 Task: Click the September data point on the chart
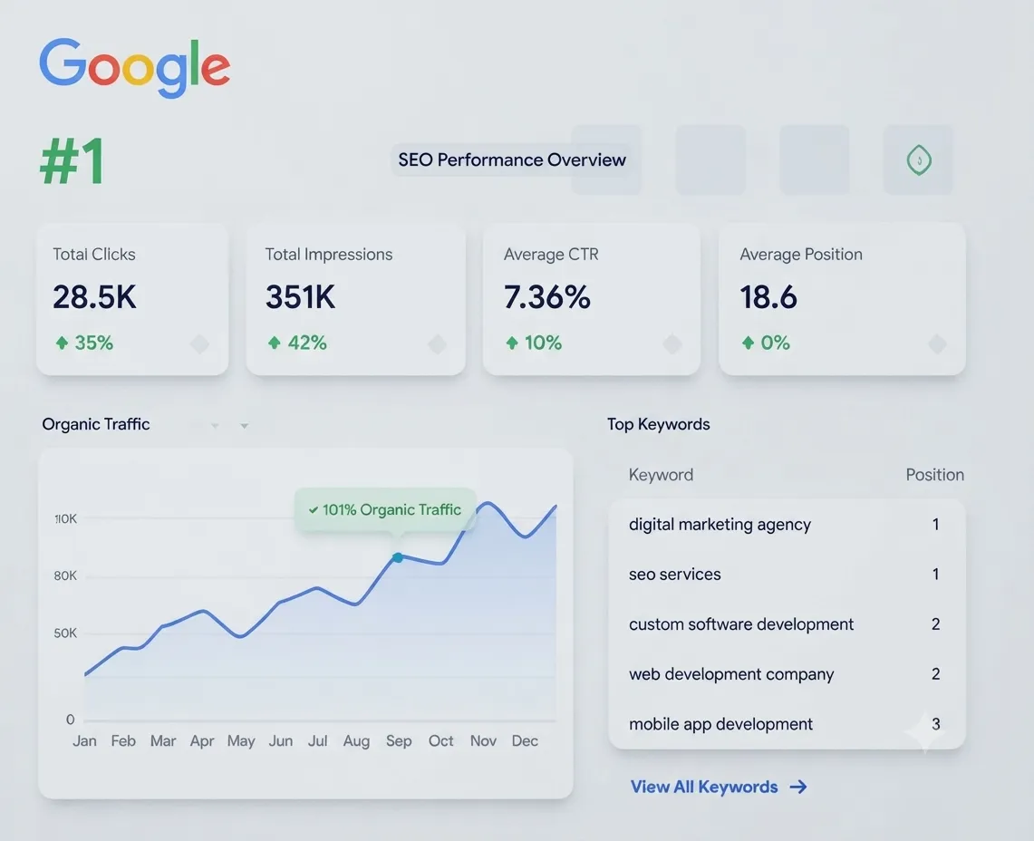(398, 558)
